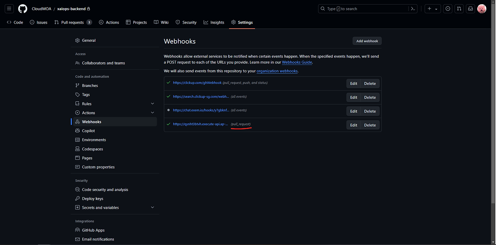Switch to the Actions tab

click(x=109, y=22)
